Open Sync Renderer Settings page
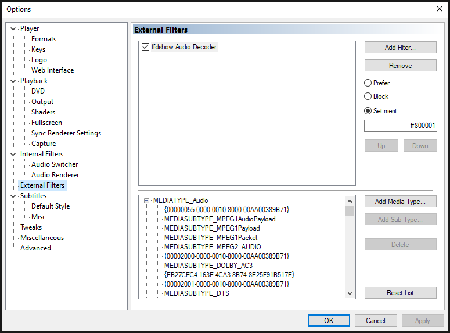Viewport: 450px width, 333px height. pyautogui.click(x=66, y=133)
